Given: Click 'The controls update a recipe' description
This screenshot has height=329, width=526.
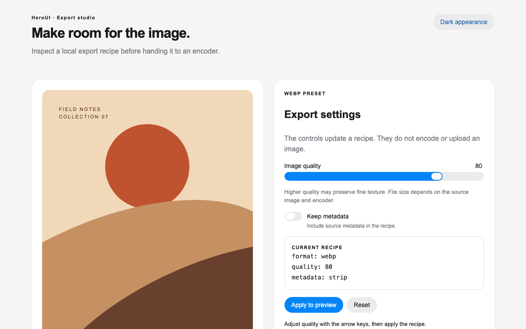Looking at the screenshot, I should (382, 143).
